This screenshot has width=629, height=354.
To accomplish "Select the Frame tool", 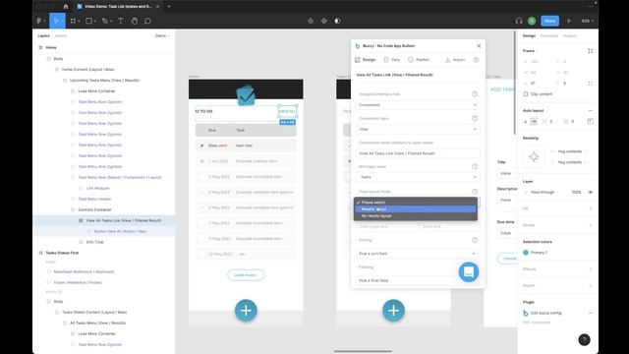I will tap(74, 21).
